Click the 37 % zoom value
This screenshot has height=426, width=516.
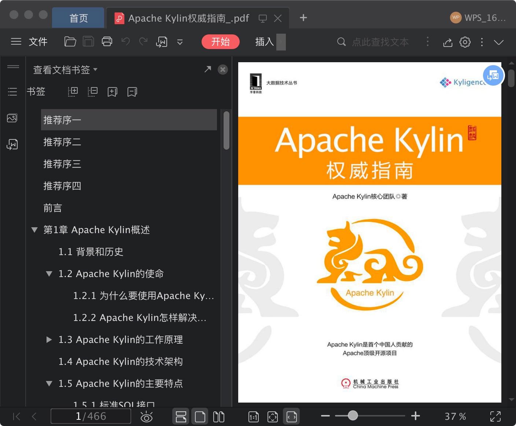coord(455,416)
